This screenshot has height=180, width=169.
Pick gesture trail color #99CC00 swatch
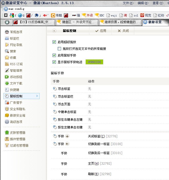(x=94, y=62)
